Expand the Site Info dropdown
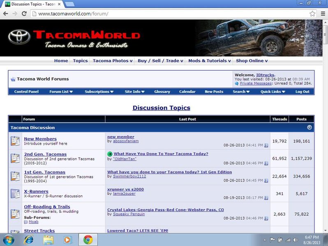Image resolution: width=328 pixels, height=246 pixels. 134,92
